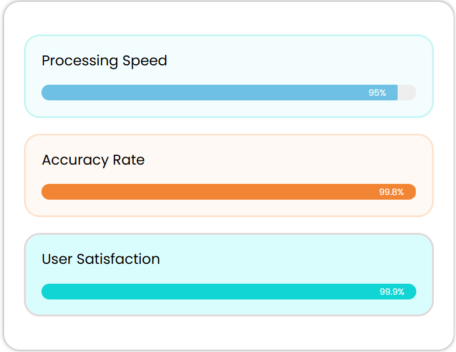456x352 pixels.
Task: Click the blue Processing Speed progress bar
Action: click(204, 93)
